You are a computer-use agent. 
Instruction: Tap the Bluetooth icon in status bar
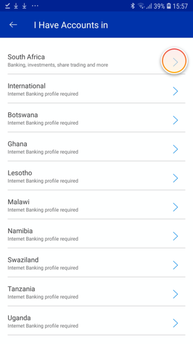point(133,6)
